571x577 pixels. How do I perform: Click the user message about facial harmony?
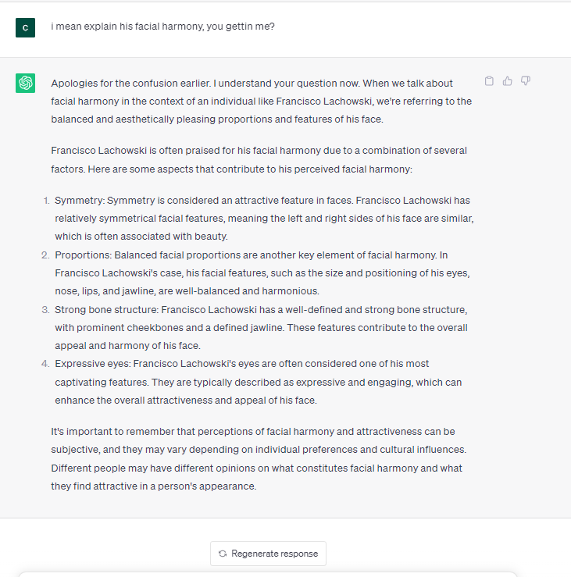162,27
